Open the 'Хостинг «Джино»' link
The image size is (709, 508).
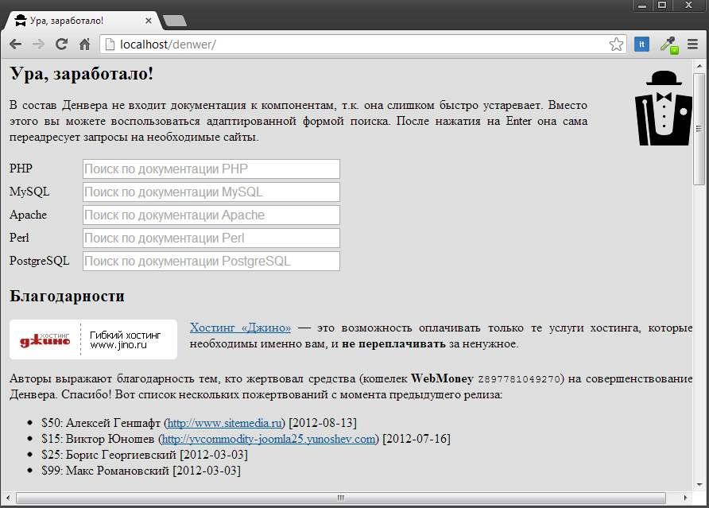(x=240, y=328)
